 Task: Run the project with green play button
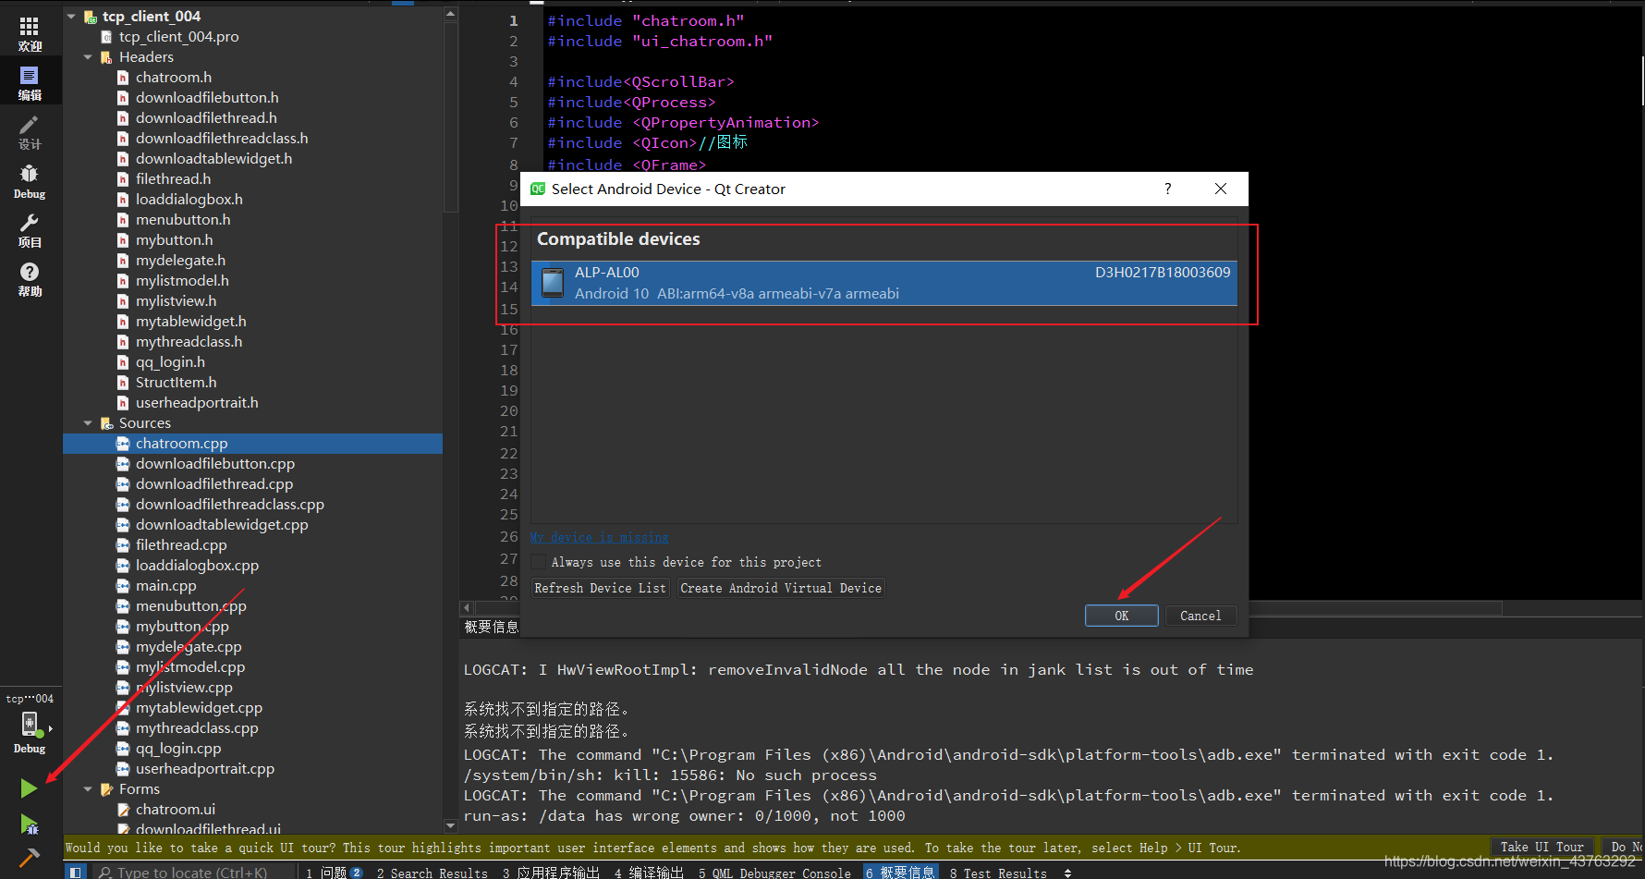[x=29, y=788]
